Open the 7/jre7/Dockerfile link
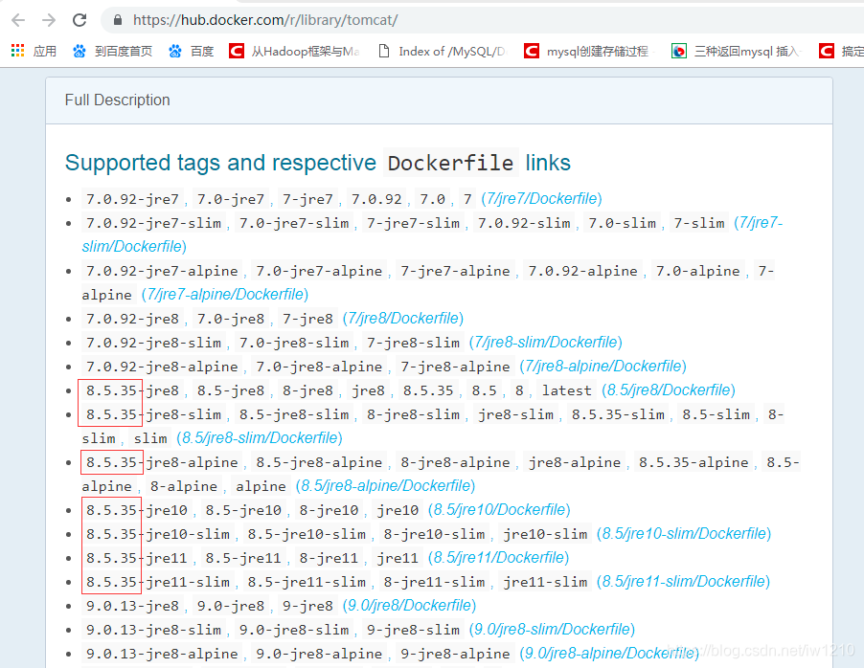This screenshot has height=668, width=864. 541,199
